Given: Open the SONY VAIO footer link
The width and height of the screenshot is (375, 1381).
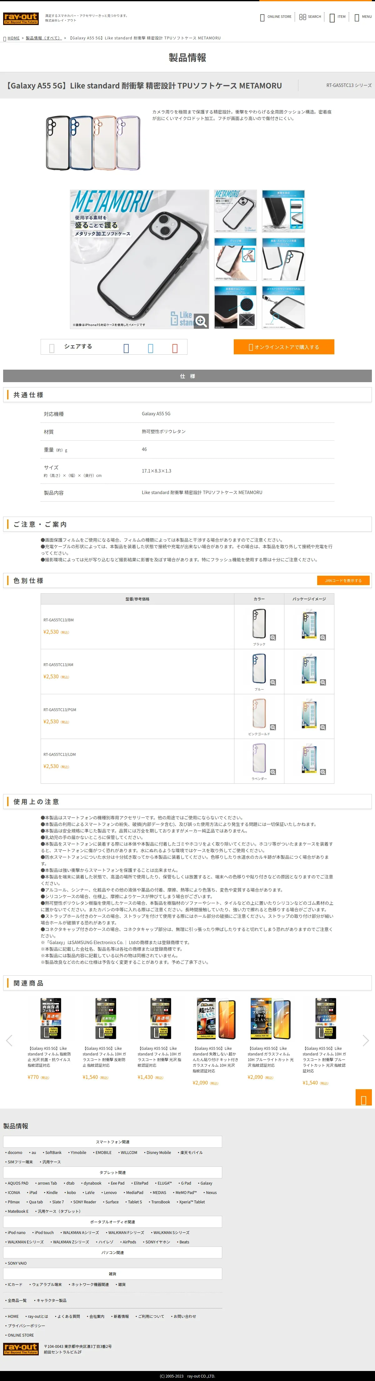Looking at the screenshot, I should (17, 1262).
